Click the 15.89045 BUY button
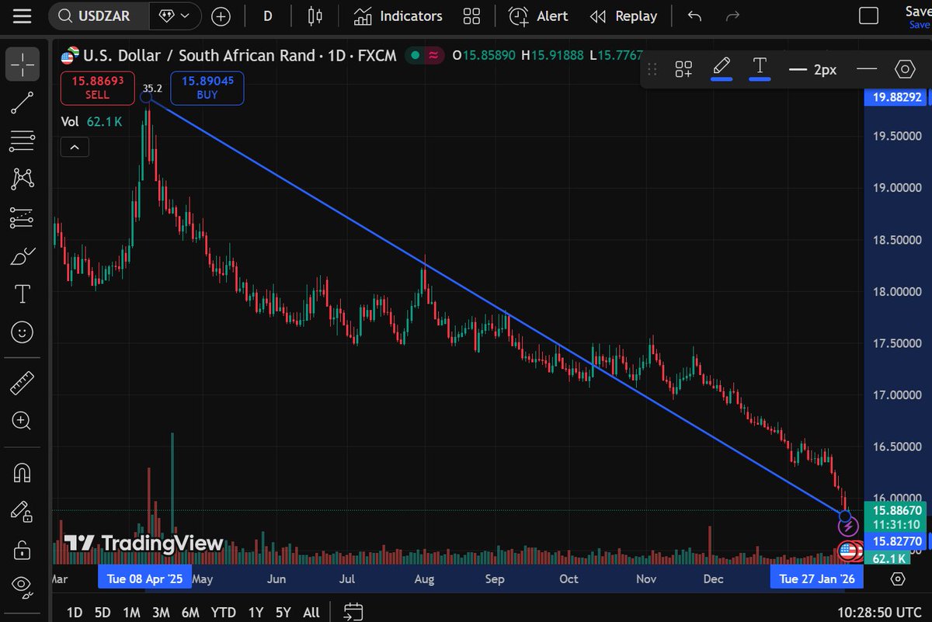The width and height of the screenshot is (932, 622). point(207,88)
